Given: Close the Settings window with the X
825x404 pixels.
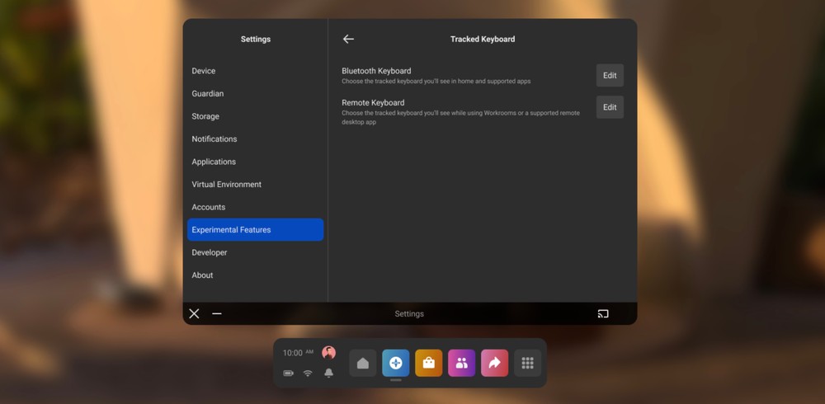Looking at the screenshot, I should (194, 313).
